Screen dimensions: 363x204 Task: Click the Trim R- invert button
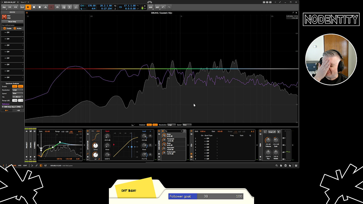tap(278, 132)
